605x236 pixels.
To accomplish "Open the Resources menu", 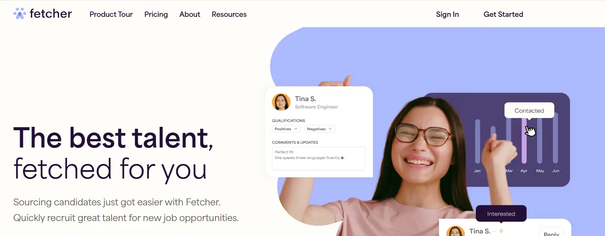I will 229,14.
